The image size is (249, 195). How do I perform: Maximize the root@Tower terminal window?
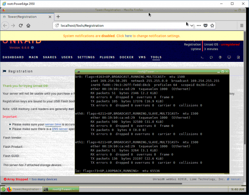click(x=223, y=72)
